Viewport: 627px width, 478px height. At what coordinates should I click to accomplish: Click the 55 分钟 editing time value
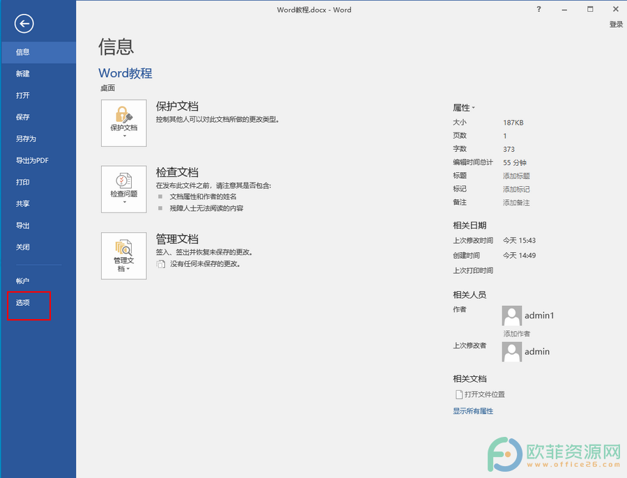tap(515, 163)
